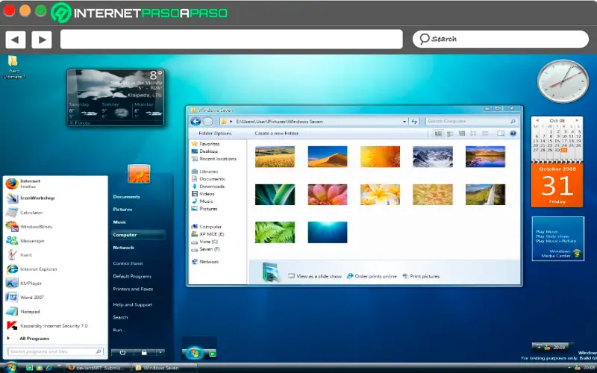Select the green fern wallpaper thumbnail
597x373 pixels.
[275, 232]
